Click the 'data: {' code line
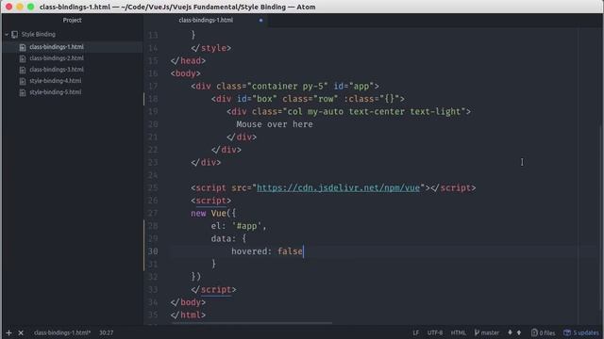Viewport: 604px width, 339px height. point(228,238)
